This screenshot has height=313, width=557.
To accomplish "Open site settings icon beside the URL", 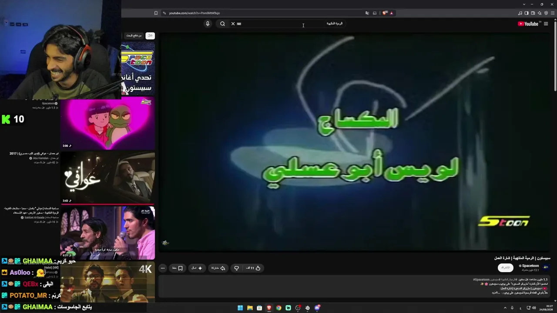I will click(164, 13).
